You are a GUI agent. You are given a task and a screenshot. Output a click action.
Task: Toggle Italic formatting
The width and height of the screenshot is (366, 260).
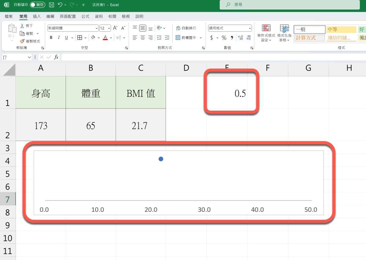coord(59,38)
